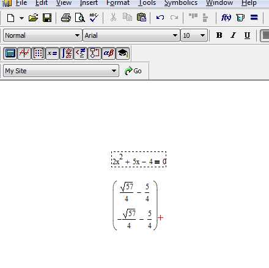Open the Calculator toolbar palette
Image resolution: width=269 pixels, height=268 pixels.
[10, 53]
